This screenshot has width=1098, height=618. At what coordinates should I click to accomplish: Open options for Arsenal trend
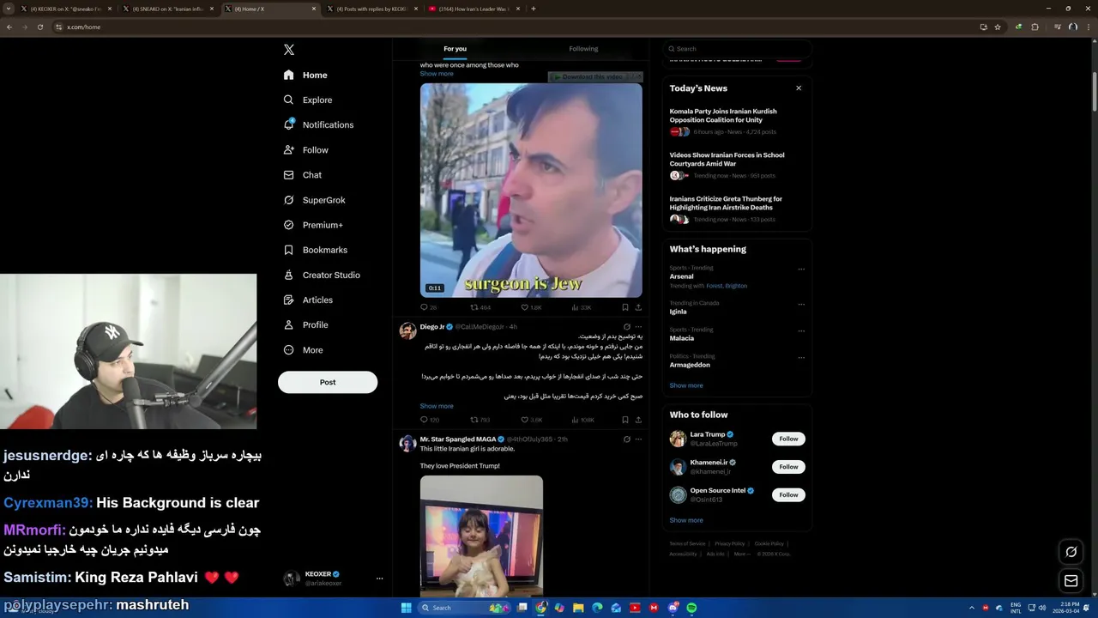pos(801,269)
